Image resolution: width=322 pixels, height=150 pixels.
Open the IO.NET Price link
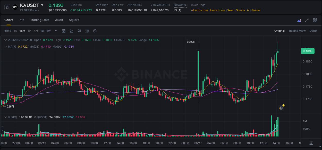click(30, 10)
